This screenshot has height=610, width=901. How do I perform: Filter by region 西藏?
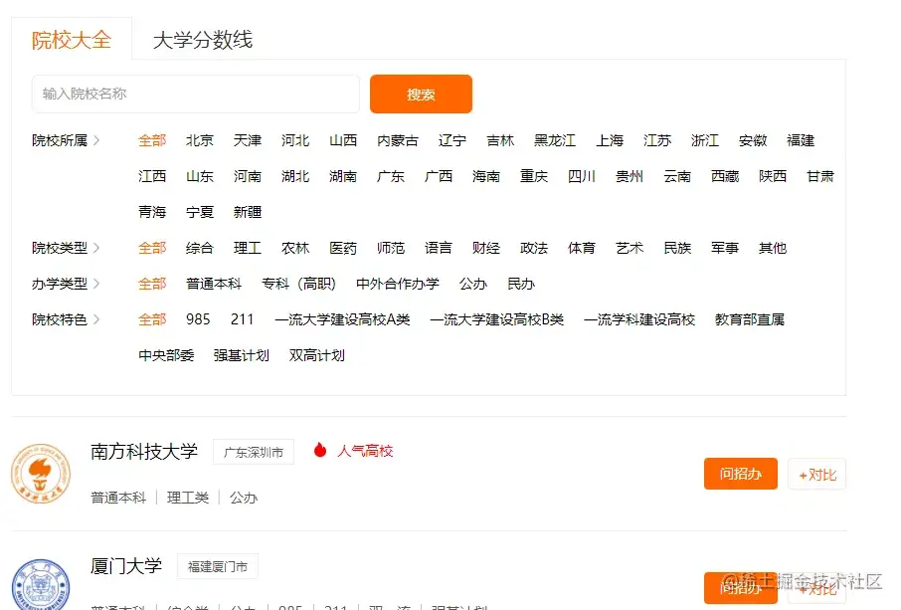point(725,176)
